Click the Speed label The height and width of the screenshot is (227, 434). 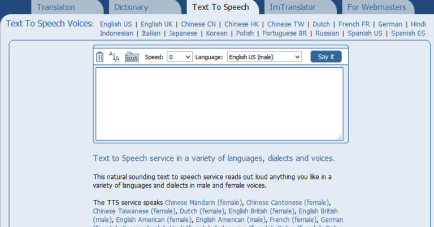point(154,57)
